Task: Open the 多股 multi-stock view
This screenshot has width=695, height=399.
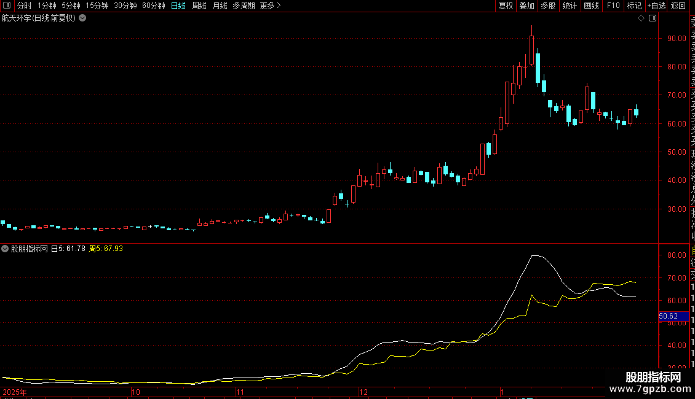Action: pos(548,6)
